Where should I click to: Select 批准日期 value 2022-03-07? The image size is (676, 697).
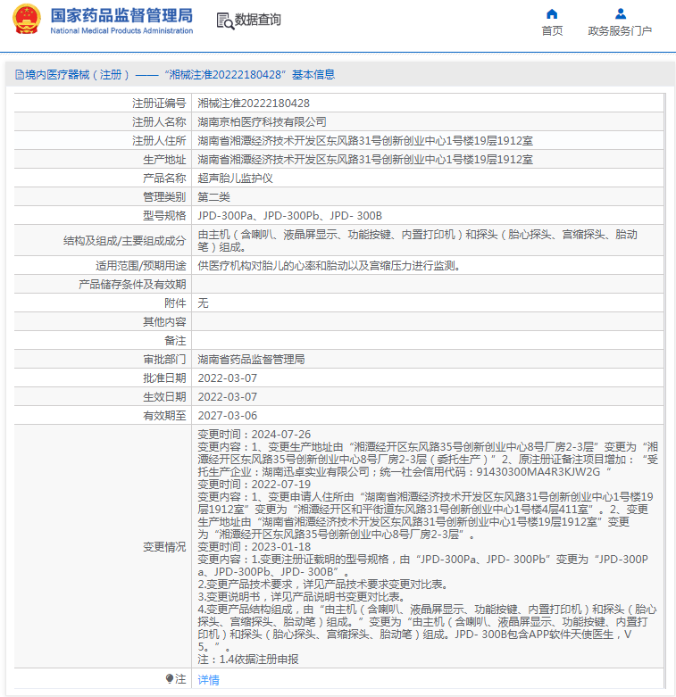[x=227, y=378]
